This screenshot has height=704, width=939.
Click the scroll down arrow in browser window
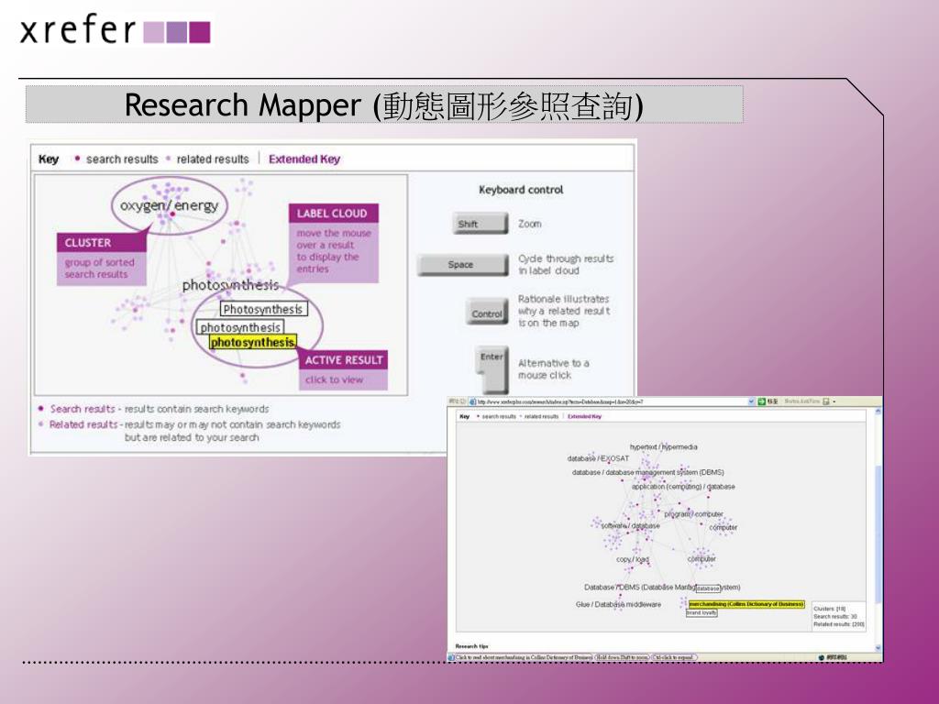[x=878, y=648]
